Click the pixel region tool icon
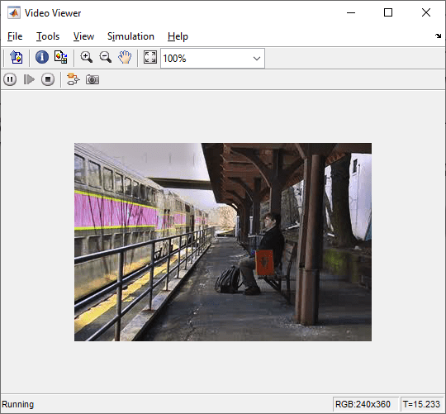Viewport: 446px width, 414px height. point(61,57)
